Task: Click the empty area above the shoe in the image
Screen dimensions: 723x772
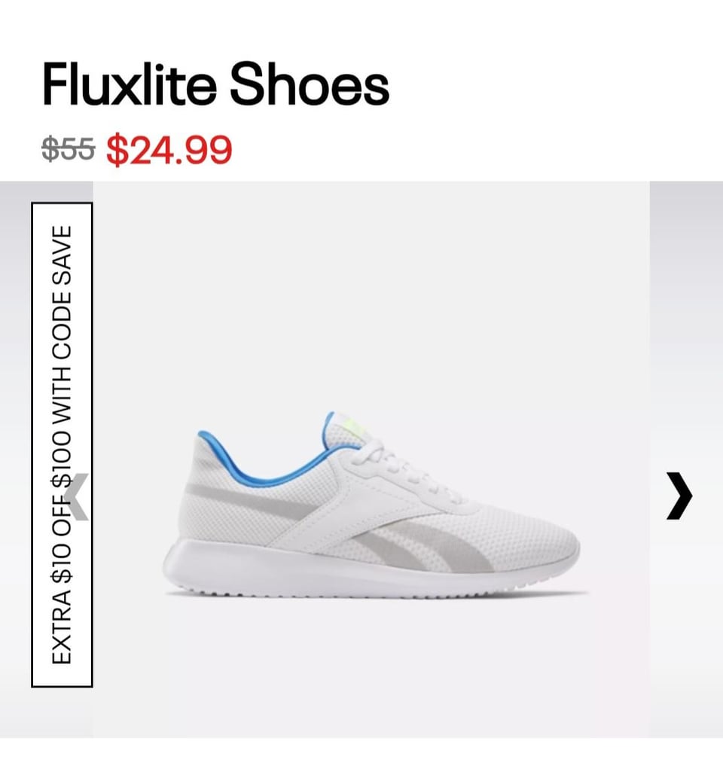Action: (371, 295)
